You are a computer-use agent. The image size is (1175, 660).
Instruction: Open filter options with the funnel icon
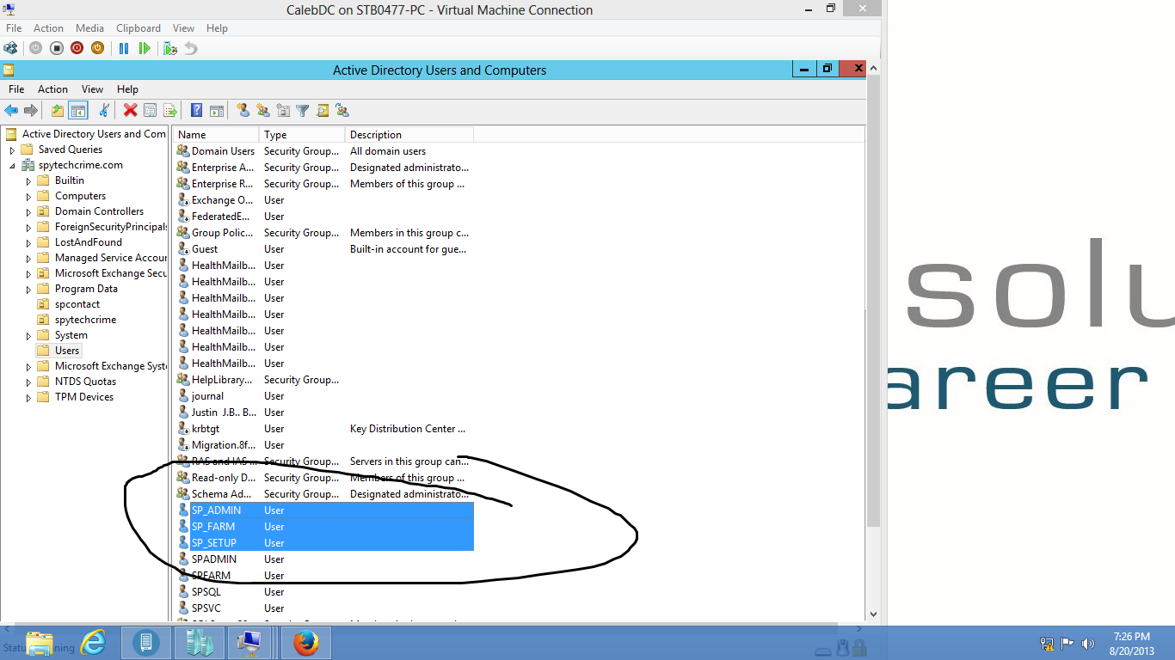pyautogui.click(x=303, y=110)
